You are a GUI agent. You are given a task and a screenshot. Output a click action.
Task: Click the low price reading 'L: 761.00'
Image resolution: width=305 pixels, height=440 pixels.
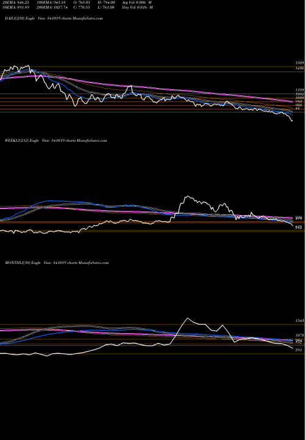point(106,7)
